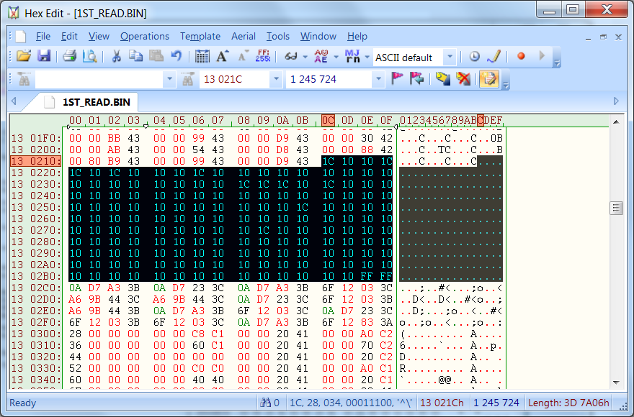634x417 pixels.
Task: Click the pencil highlighter icon
Action: click(494, 56)
